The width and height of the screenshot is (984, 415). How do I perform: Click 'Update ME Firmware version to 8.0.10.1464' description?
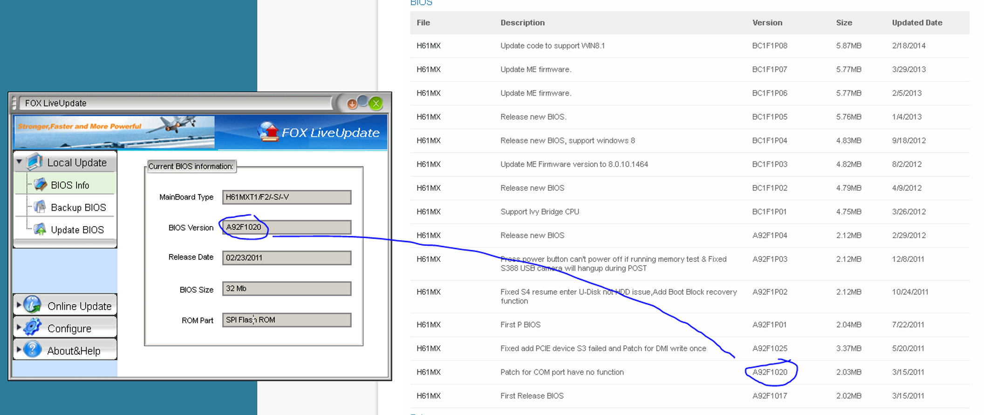click(574, 164)
